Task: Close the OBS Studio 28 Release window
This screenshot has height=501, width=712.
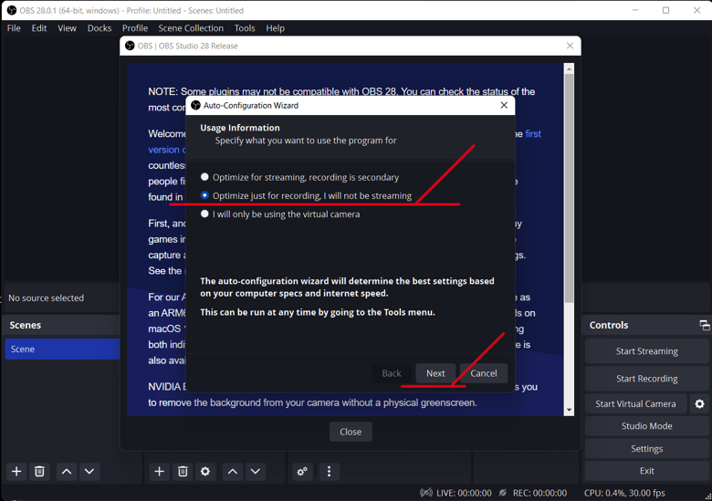Action: tap(570, 46)
